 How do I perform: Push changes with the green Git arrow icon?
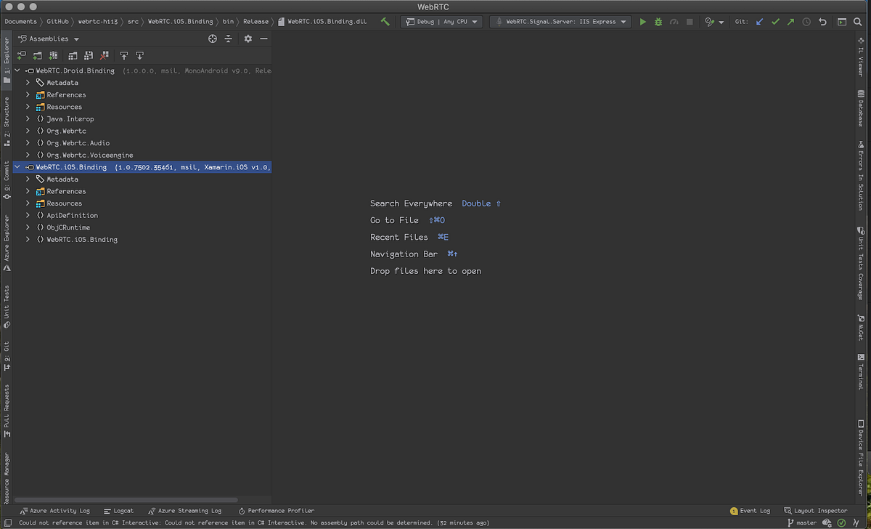click(x=791, y=22)
